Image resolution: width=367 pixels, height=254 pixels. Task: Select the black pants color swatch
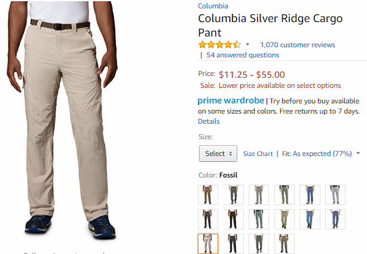(234, 219)
